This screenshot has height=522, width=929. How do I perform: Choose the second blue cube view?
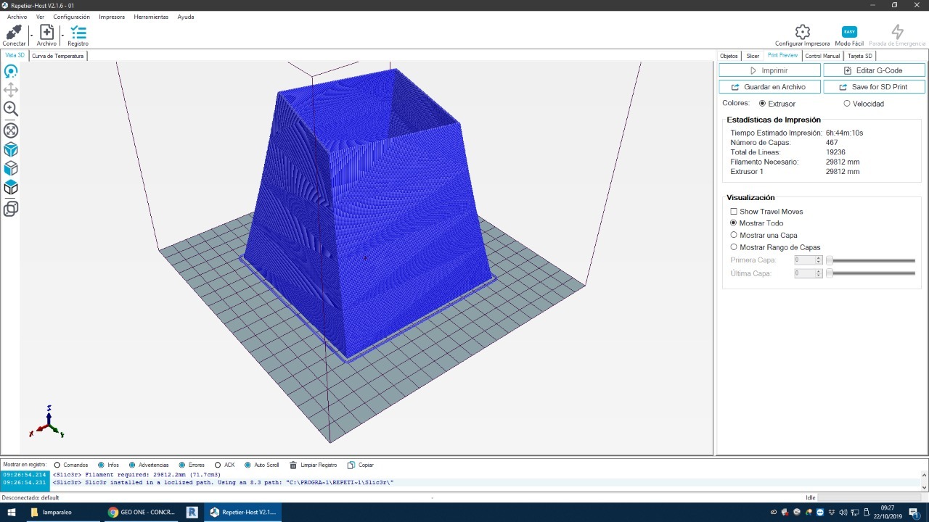(x=11, y=168)
